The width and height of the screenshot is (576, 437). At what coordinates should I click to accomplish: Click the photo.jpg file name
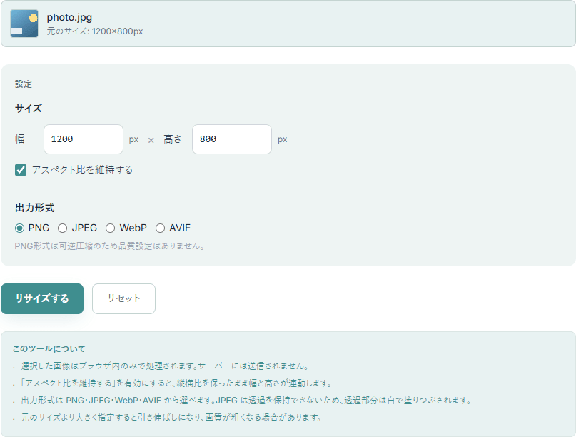[69, 17]
